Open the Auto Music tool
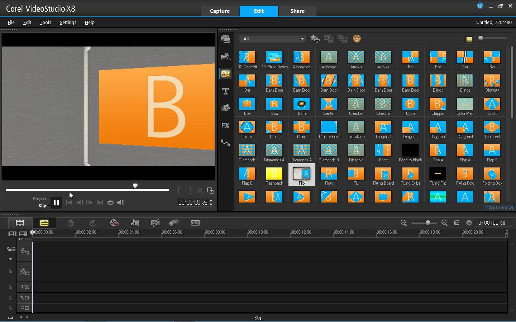 tap(155, 223)
